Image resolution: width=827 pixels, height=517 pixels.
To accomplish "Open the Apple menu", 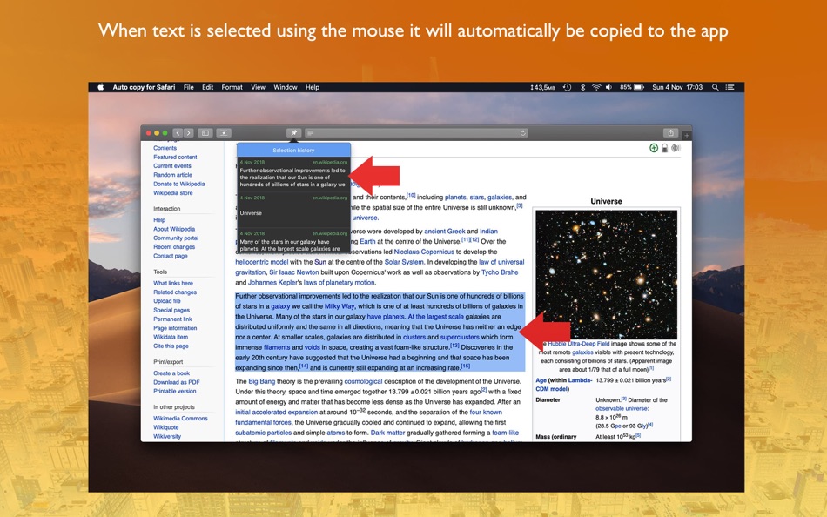I will click(x=100, y=87).
